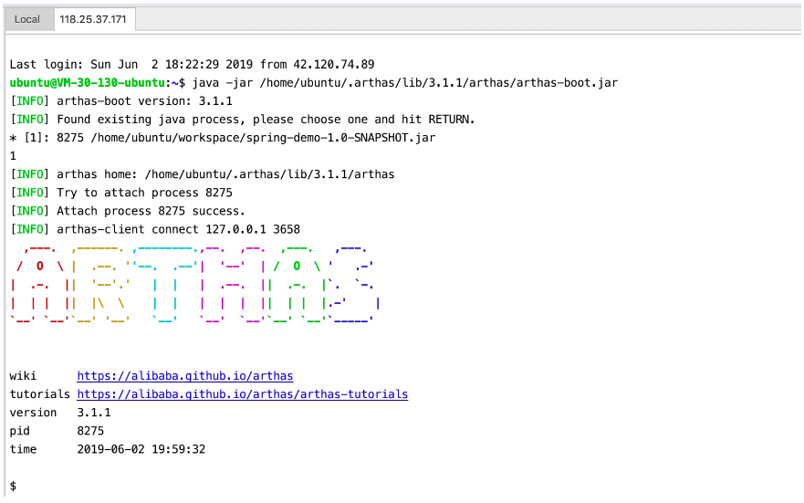Click the pid value 8275 in summary
The height and width of the screenshot is (503, 804).
point(90,431)
